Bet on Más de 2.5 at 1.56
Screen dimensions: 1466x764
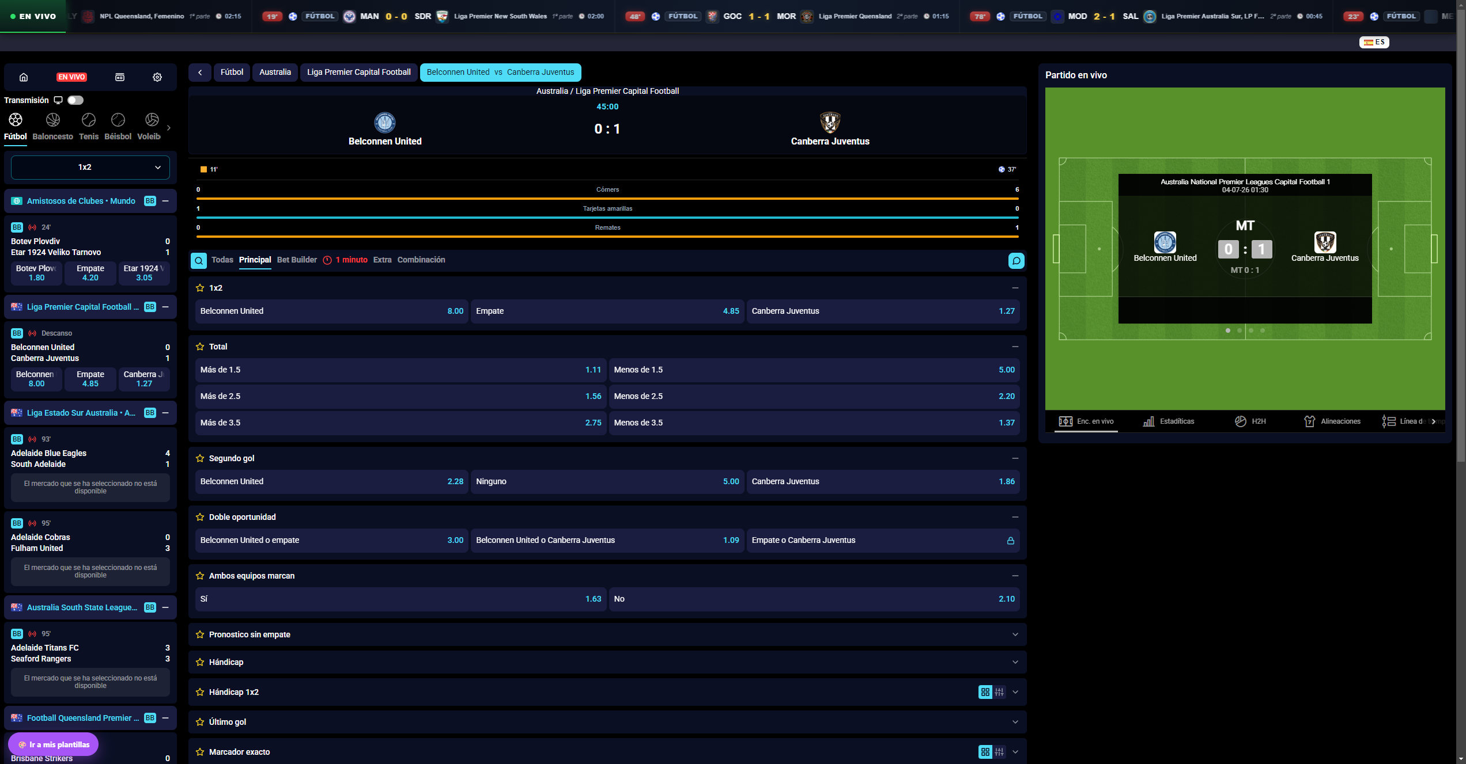point(400,397)
